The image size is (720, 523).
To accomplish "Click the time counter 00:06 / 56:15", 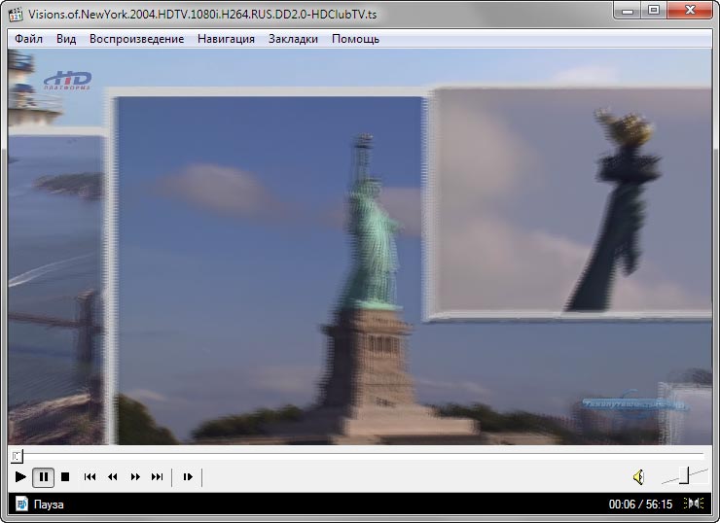I will click(x=640, y=505).
